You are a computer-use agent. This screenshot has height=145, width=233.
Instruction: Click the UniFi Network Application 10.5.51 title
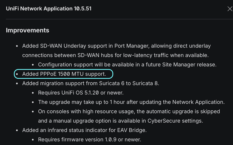49,9
